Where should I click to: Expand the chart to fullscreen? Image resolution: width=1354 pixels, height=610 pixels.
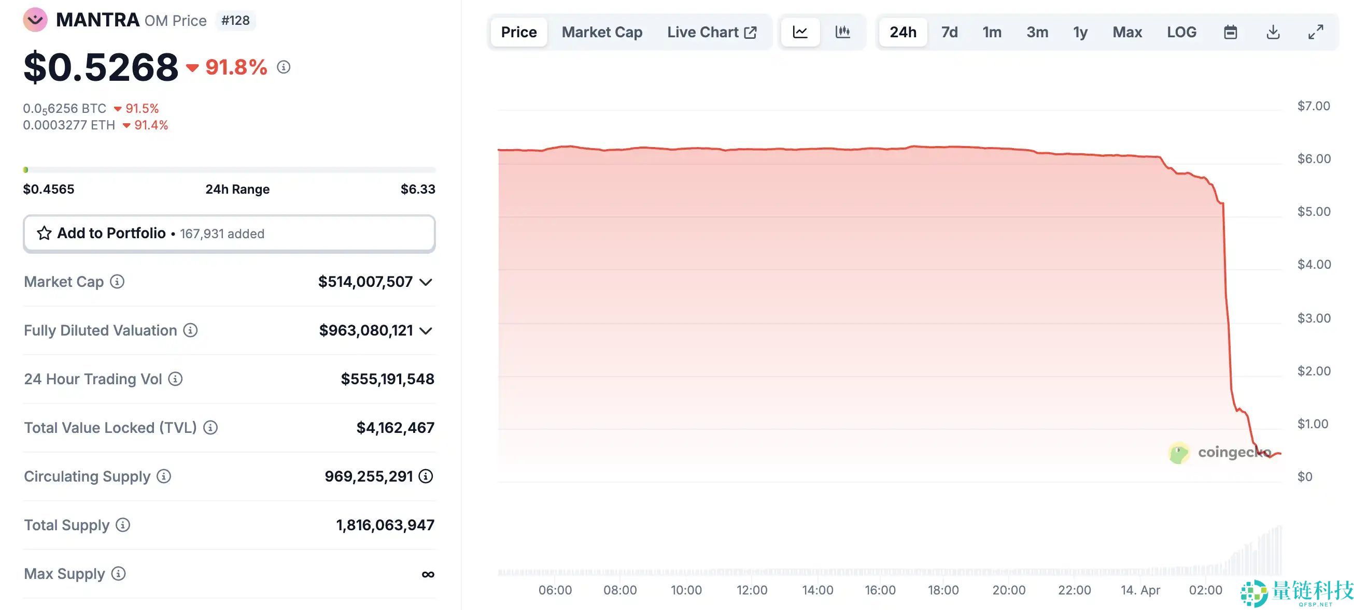click(x=1315, y=32)
